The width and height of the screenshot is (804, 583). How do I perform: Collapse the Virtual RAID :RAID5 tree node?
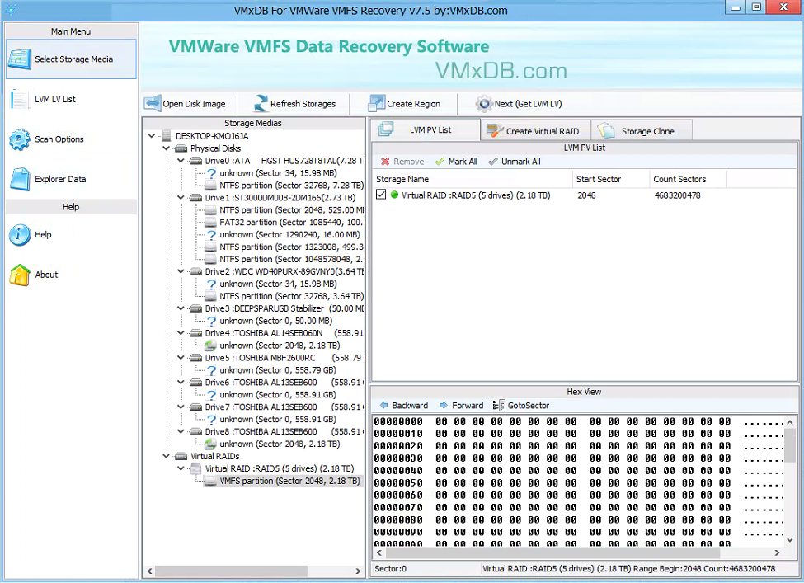[181, 468]
